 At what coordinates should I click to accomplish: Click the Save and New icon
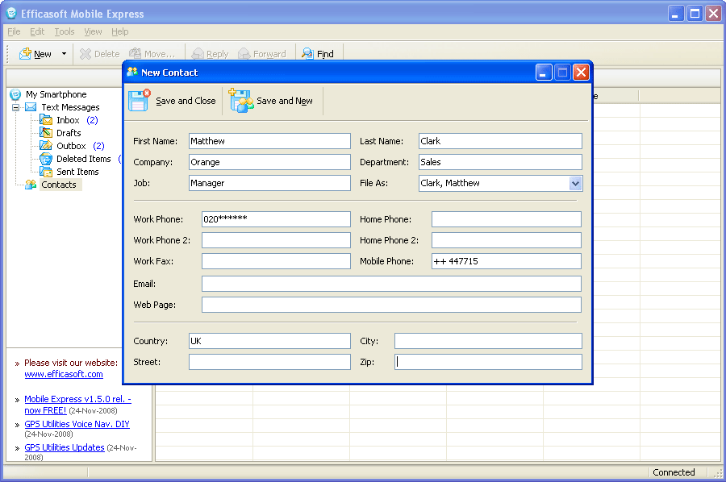[241, 101]
